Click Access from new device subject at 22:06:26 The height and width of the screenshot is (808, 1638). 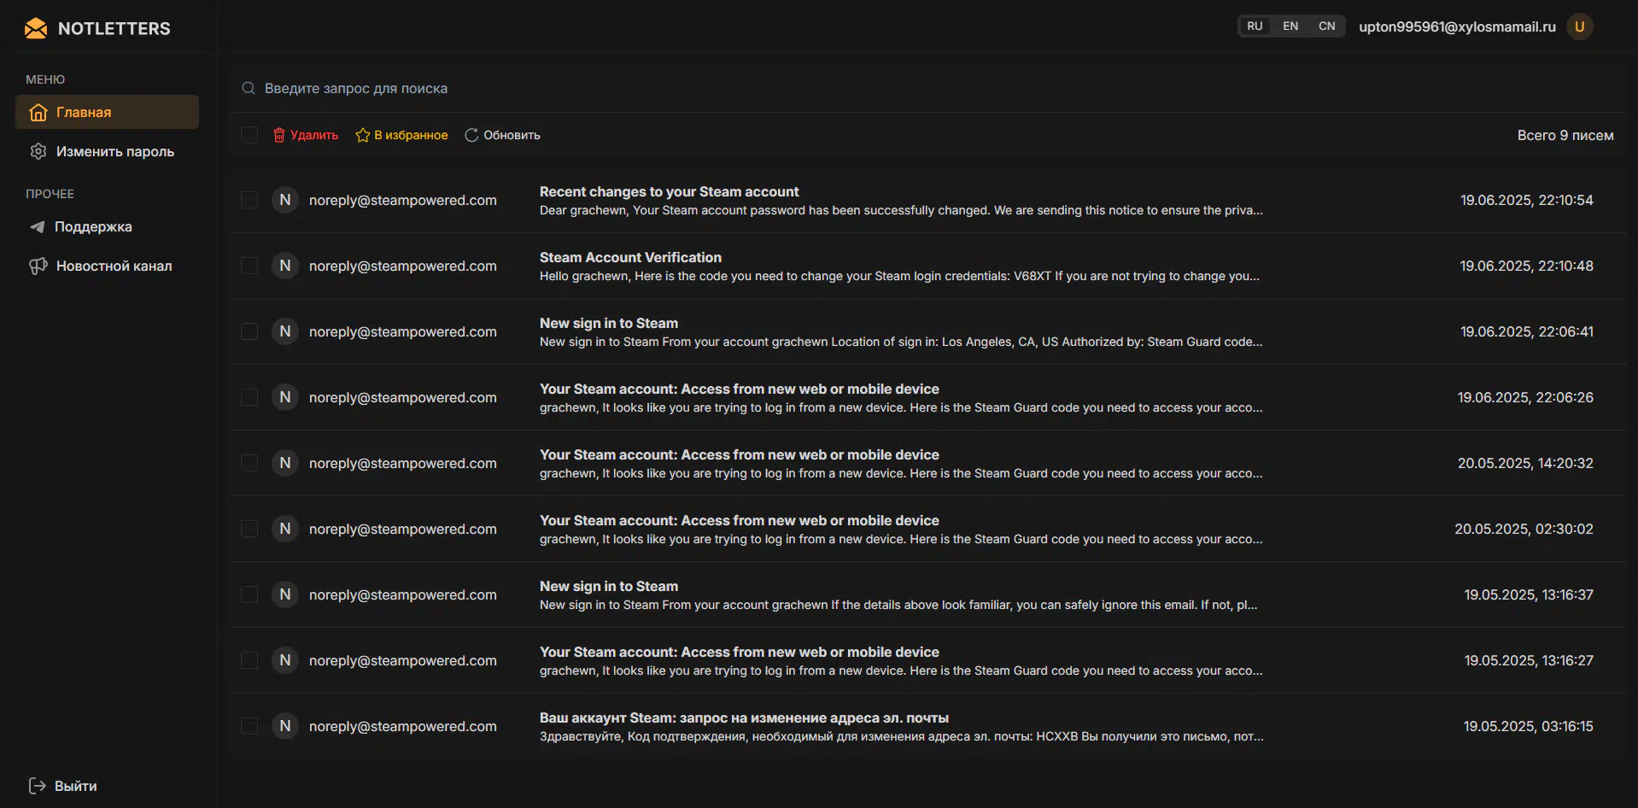[x=739, y=389]
